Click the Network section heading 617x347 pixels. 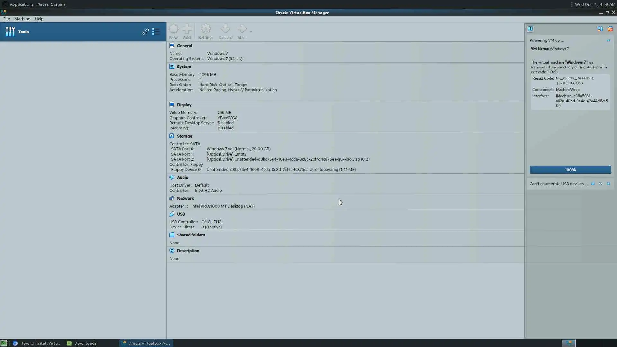pyautogui.click(x=185, y=198)
